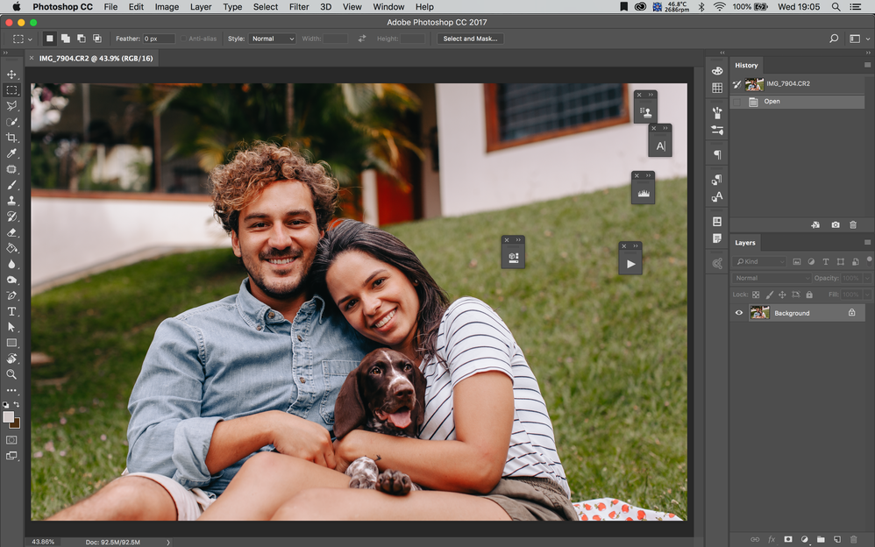Choose Subtract from selection mode
Image resolution: width=875 pixels, height=547 pixels.
[x=82, y=39]
